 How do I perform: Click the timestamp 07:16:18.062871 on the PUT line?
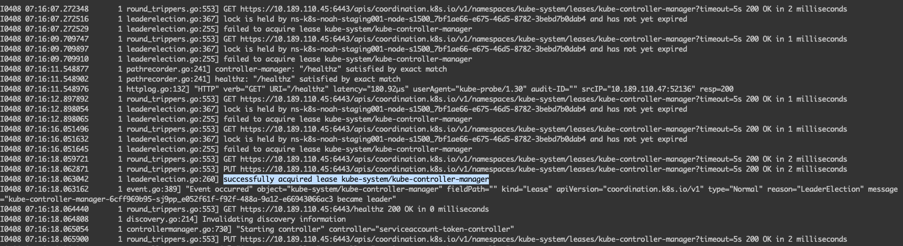tap(56, 169)
